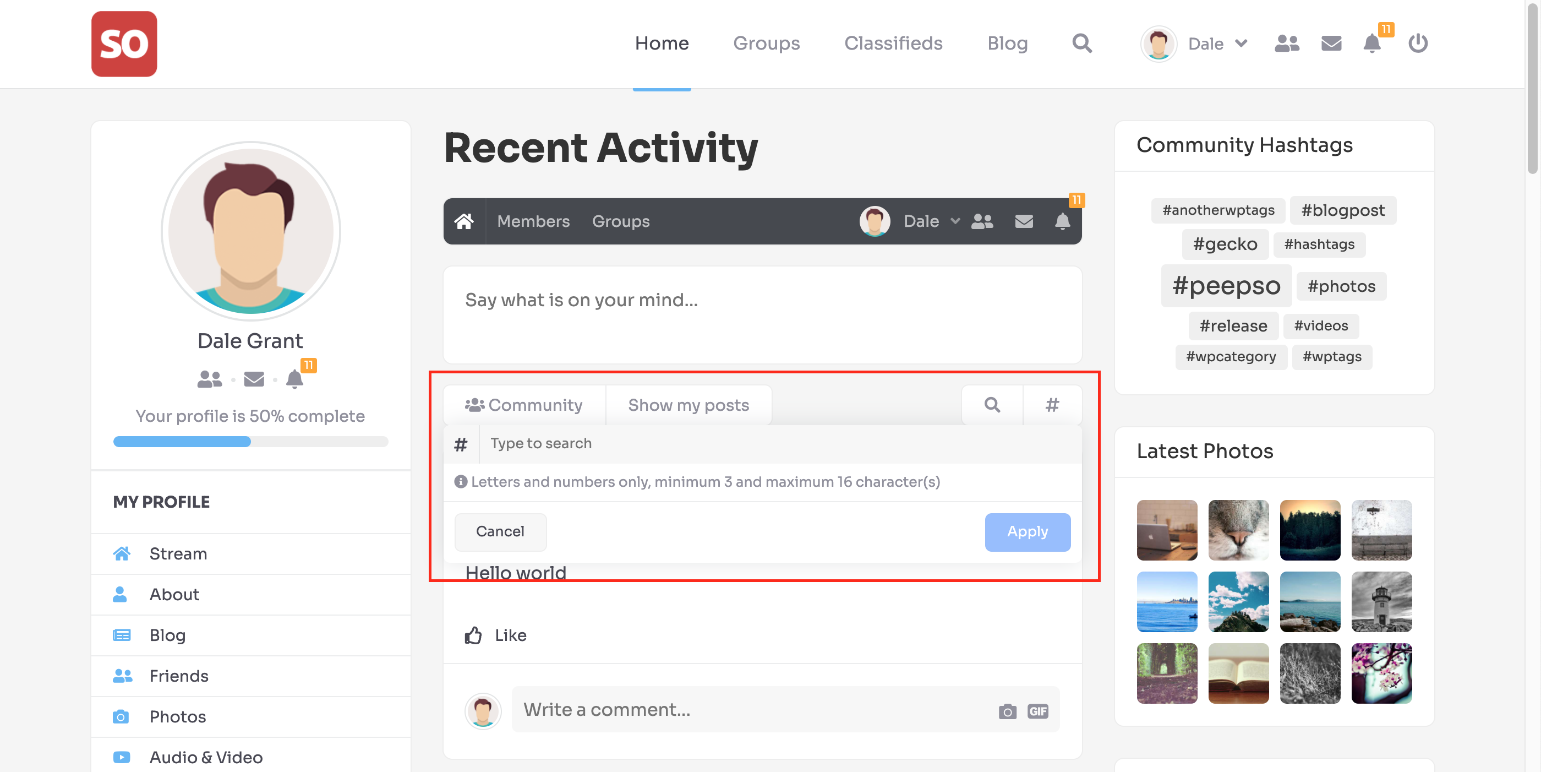Click the logout power icon
The height and width of the screenshot is (772, 1541).
[1418, 43]
